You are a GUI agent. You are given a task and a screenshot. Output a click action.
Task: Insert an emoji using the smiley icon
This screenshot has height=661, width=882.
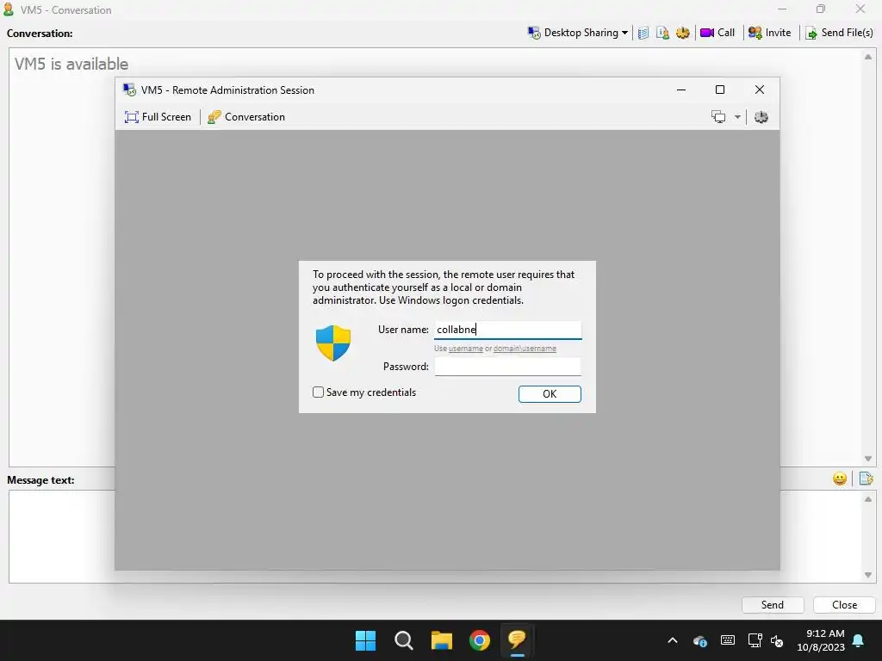click(840, 479)
